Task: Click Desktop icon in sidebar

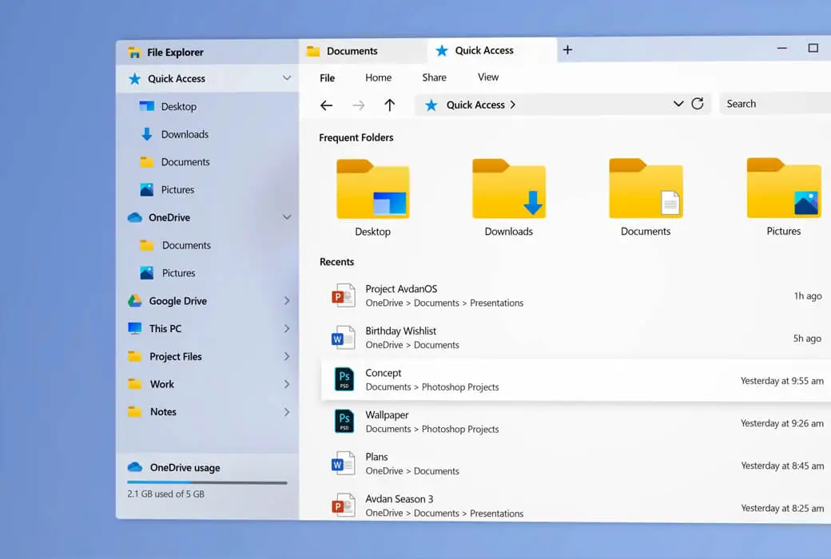Action: pyautogui.click(x=147, y=106)
